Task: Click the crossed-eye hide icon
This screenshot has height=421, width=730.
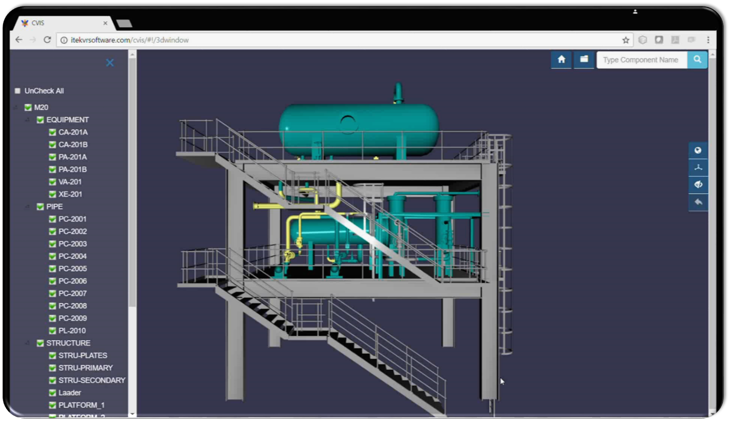Action: pyautogui.click(x=698, y=184)
